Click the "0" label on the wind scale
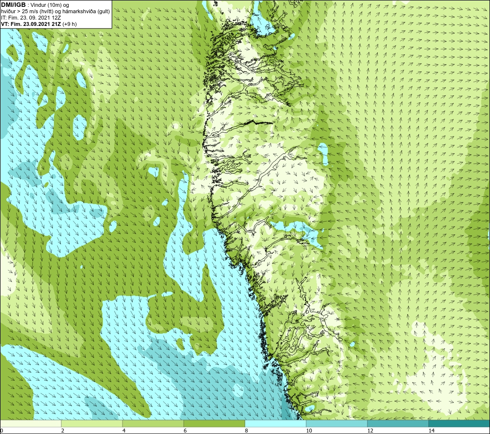490x434 pixels. (1, 431)
